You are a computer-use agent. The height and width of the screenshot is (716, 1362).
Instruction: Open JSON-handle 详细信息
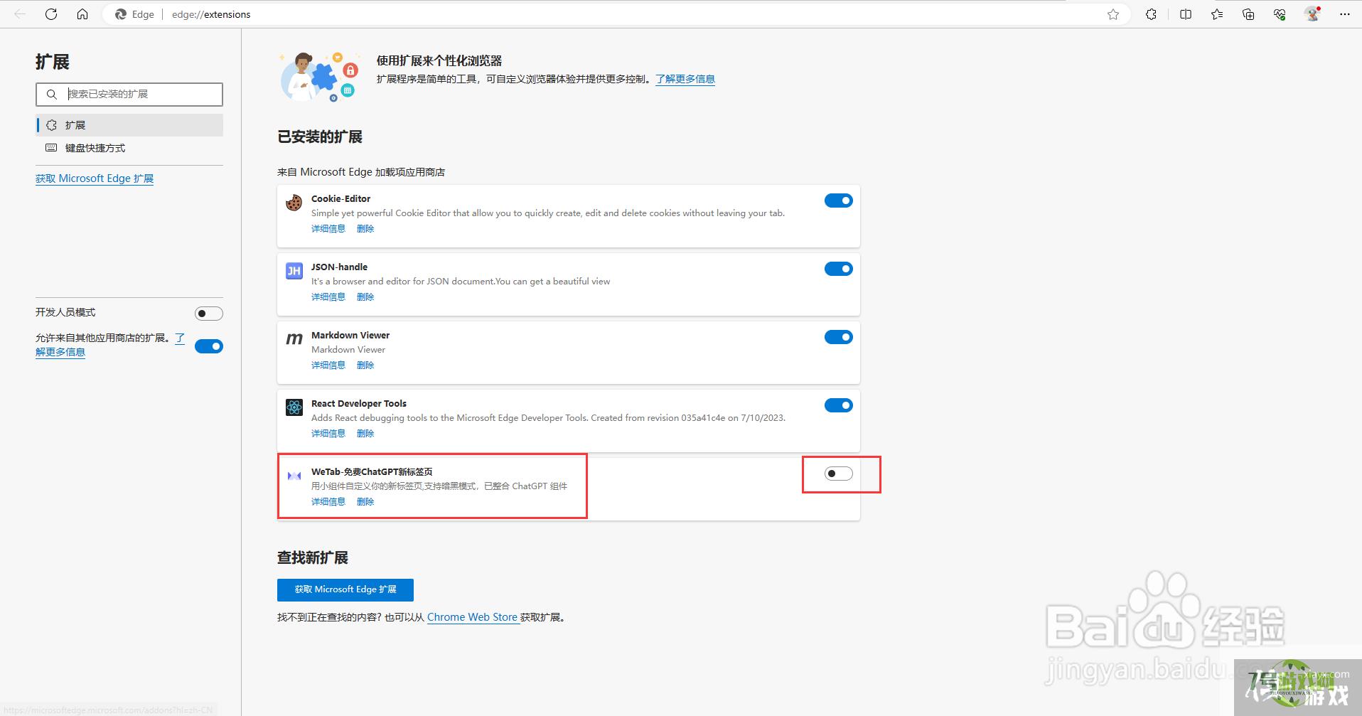(328, 296)
